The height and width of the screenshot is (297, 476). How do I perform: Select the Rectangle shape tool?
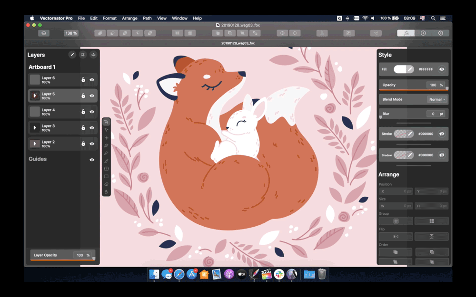106,176
